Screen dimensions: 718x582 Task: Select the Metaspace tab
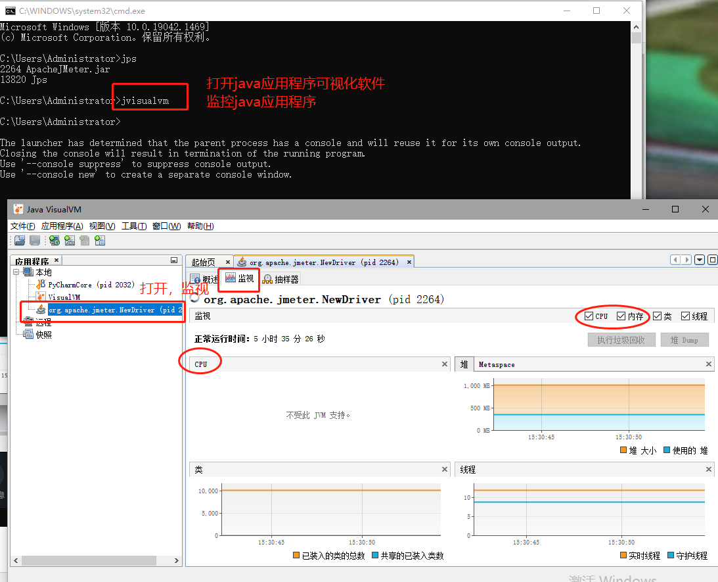point(497,364)
